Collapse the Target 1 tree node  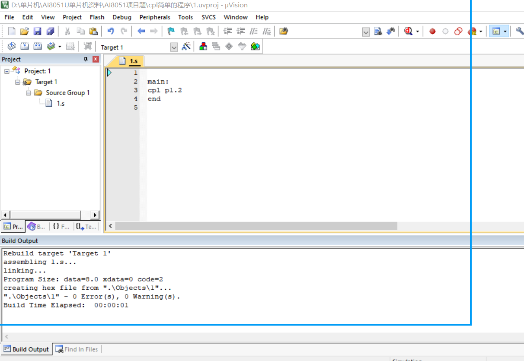(18, 82)
